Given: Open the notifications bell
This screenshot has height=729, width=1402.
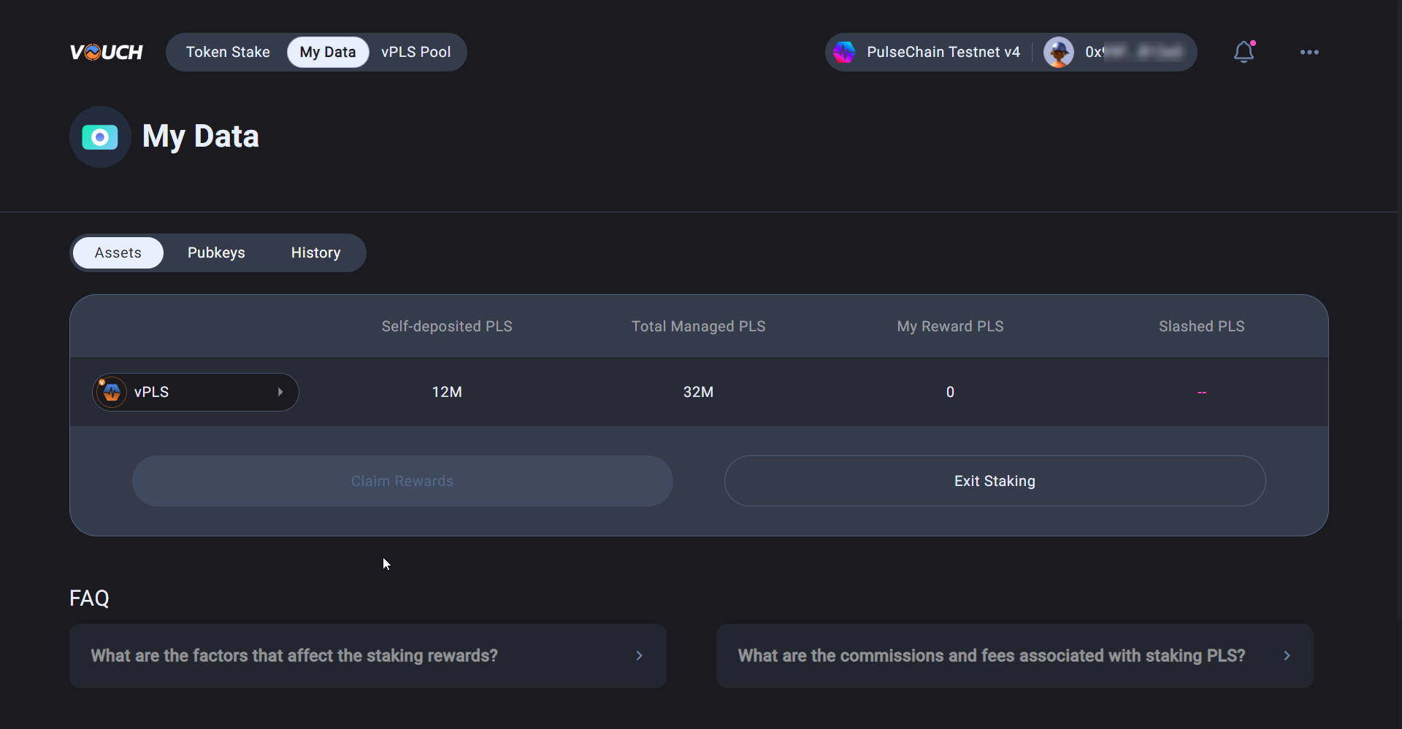Looking at the screenshot, I should point(1244,52).
